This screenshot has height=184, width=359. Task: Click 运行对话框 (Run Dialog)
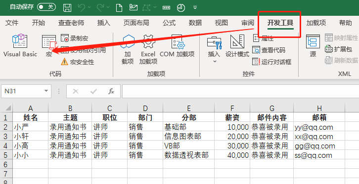(272, 62)
